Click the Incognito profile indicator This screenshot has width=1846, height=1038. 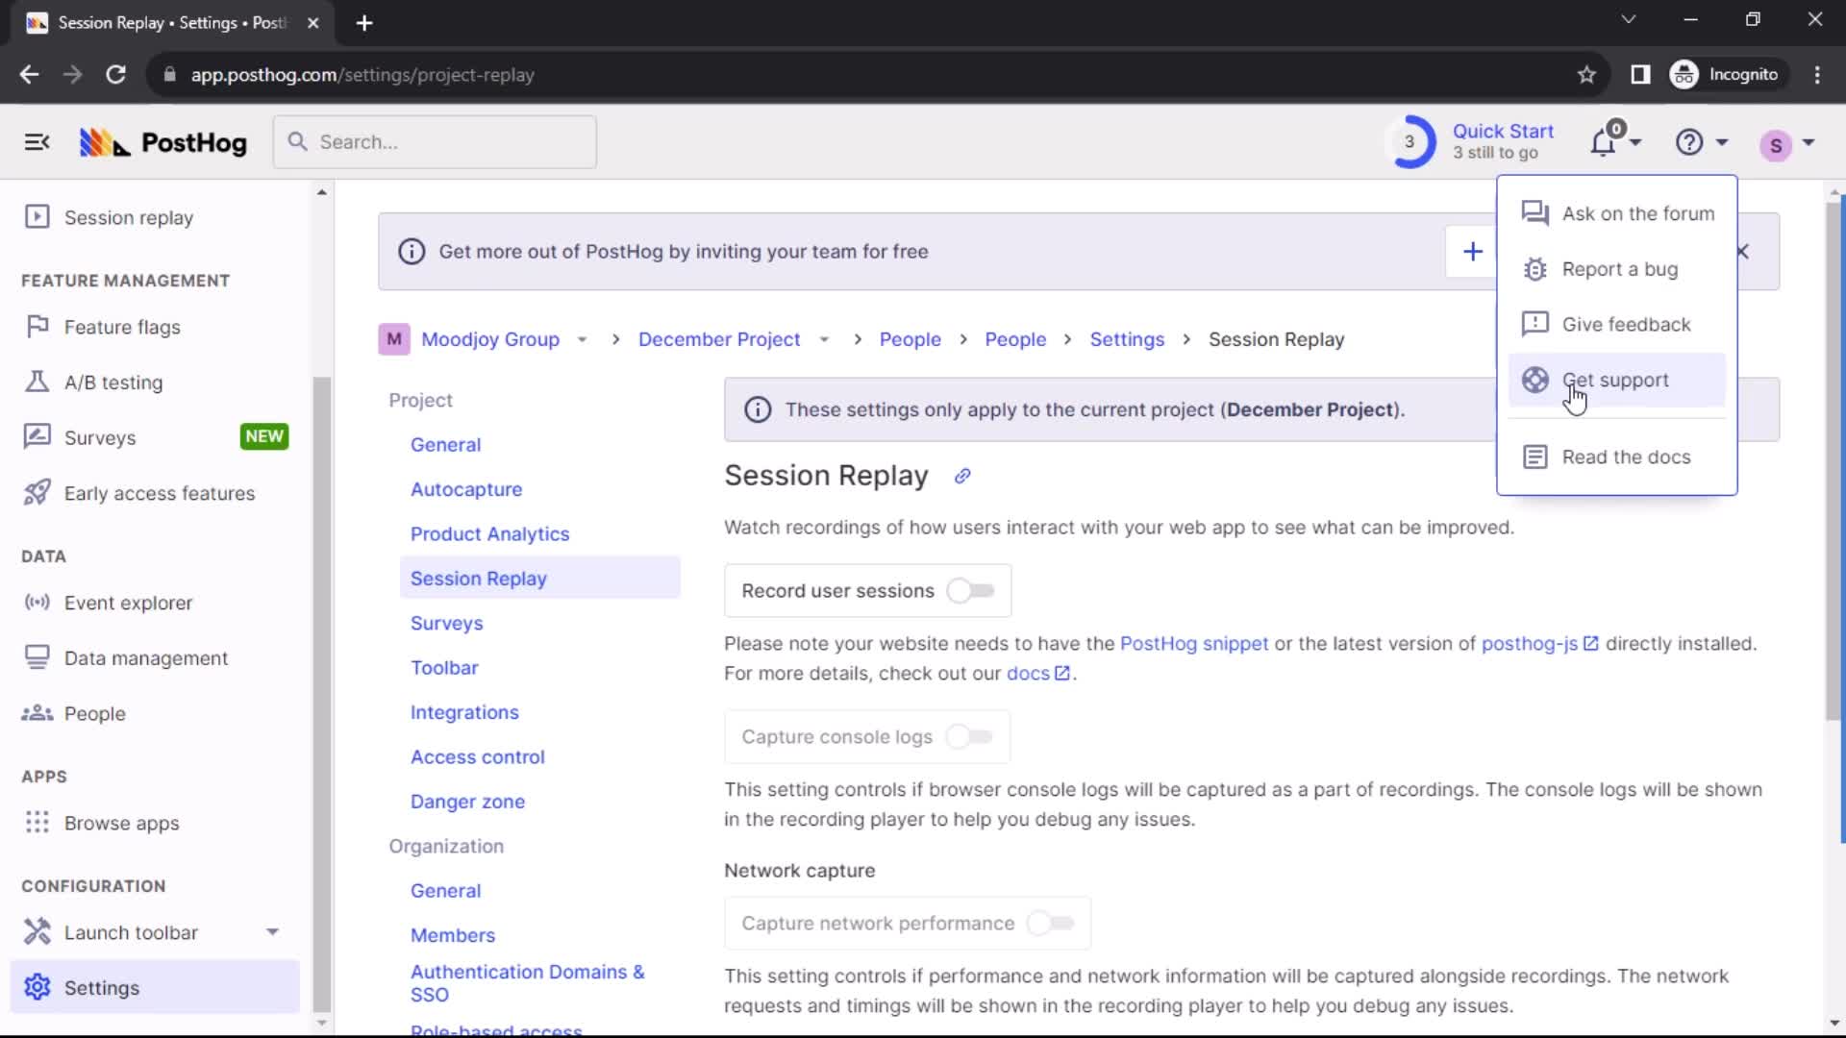[x=1728, y=75]
